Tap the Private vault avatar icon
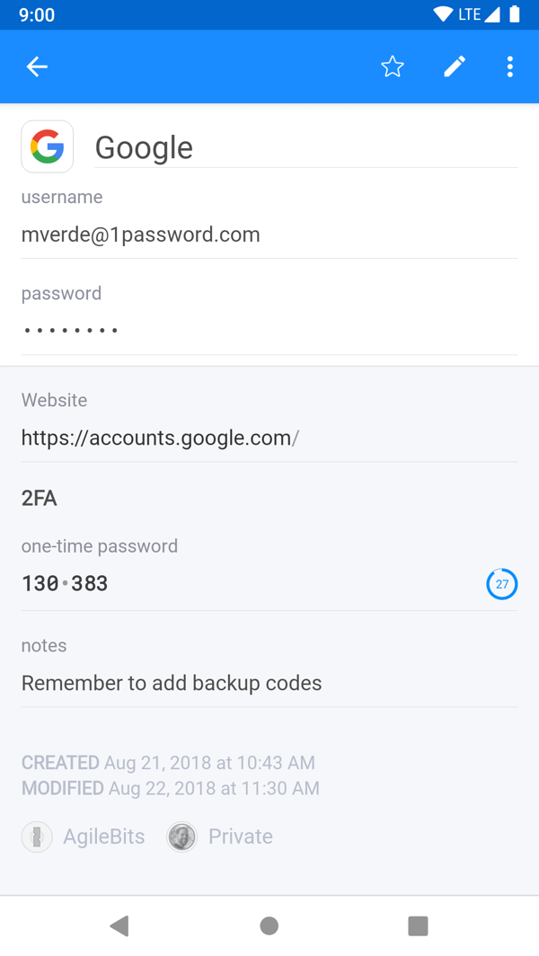This screenshot has width=539, height=956. 181,836
